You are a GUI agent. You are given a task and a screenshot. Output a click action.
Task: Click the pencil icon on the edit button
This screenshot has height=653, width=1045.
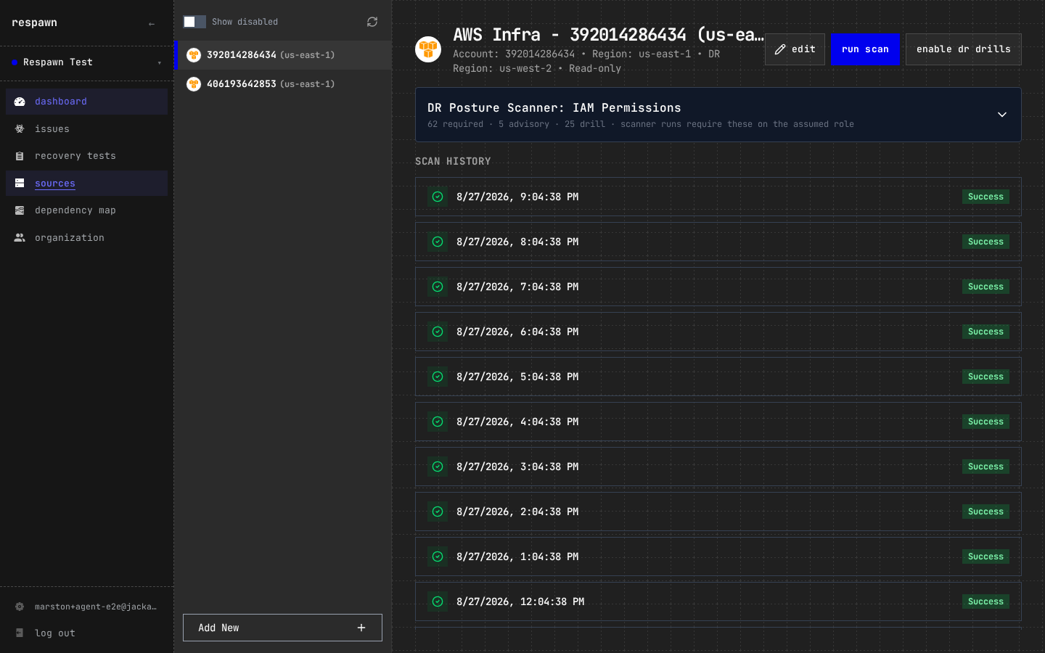[780, 49]
